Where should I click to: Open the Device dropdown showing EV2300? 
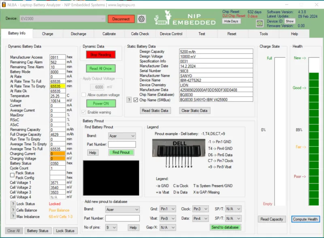62,19
